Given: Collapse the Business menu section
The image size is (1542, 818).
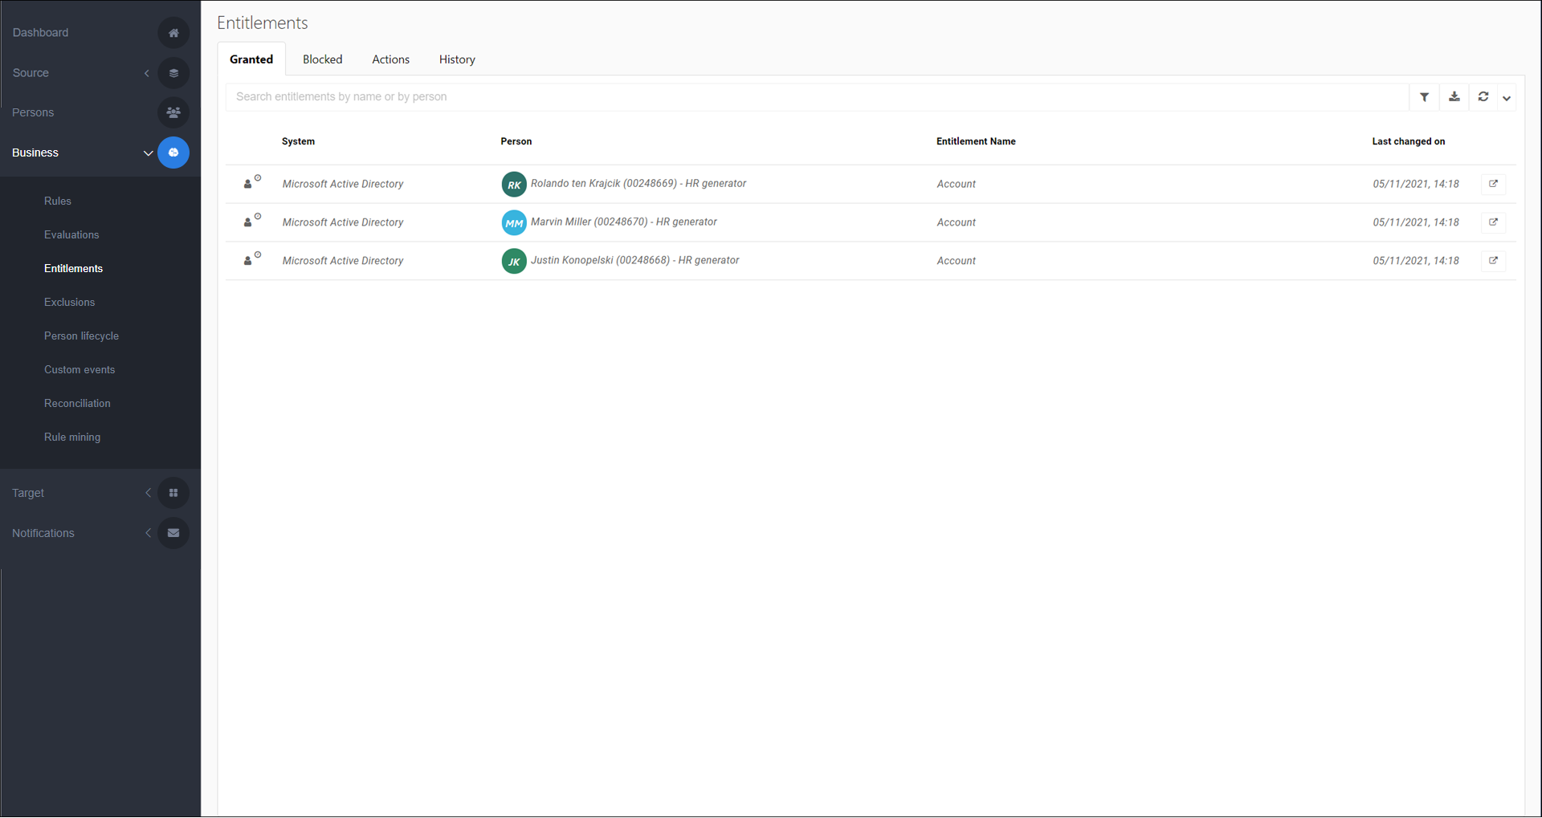Looking at the screenshot, I should (x=148, y=153).
